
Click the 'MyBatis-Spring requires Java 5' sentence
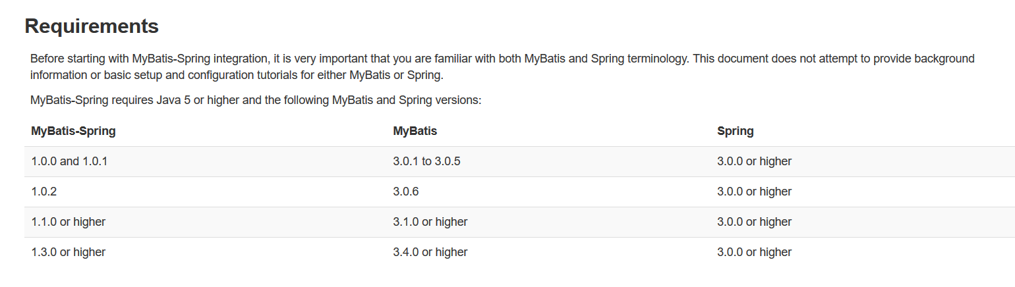(256, 101)
